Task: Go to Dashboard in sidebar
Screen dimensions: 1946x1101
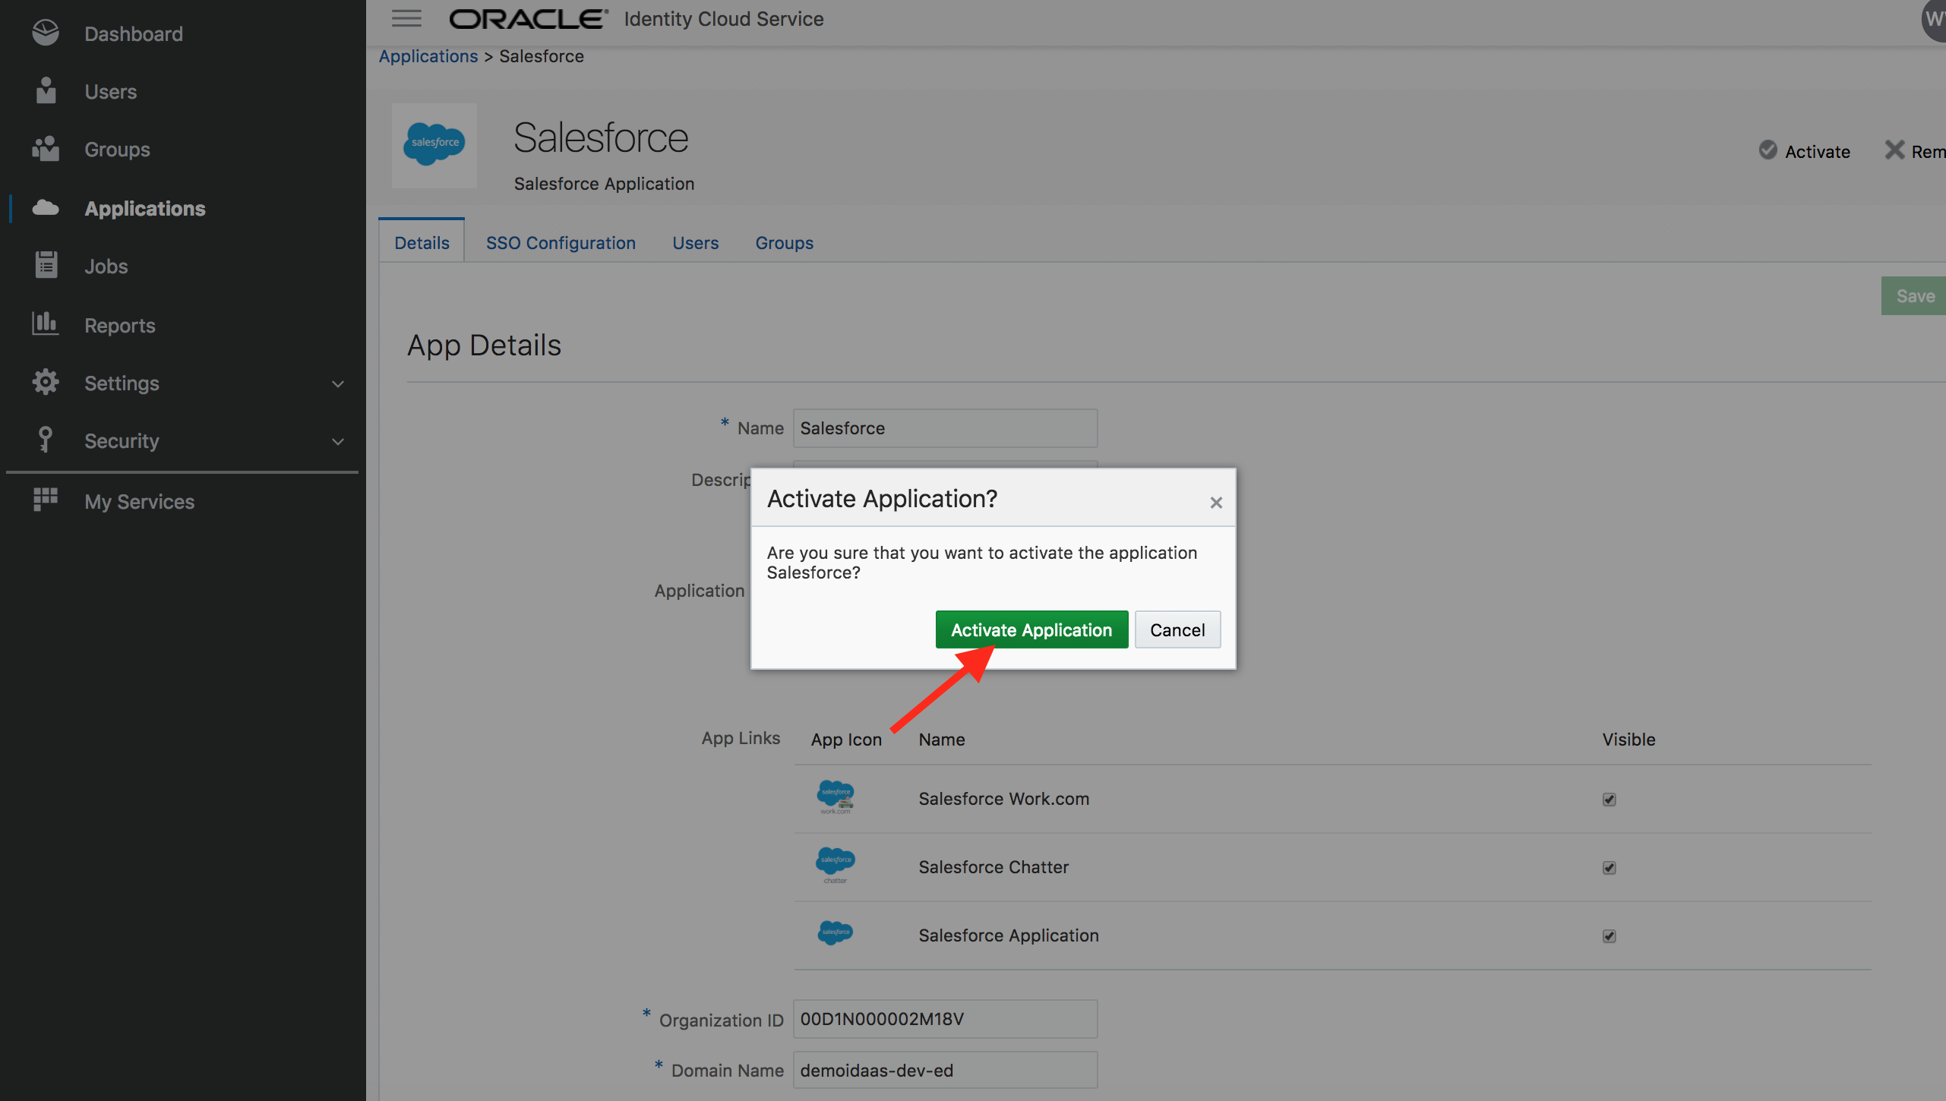Action: click(x=134, y=33)
